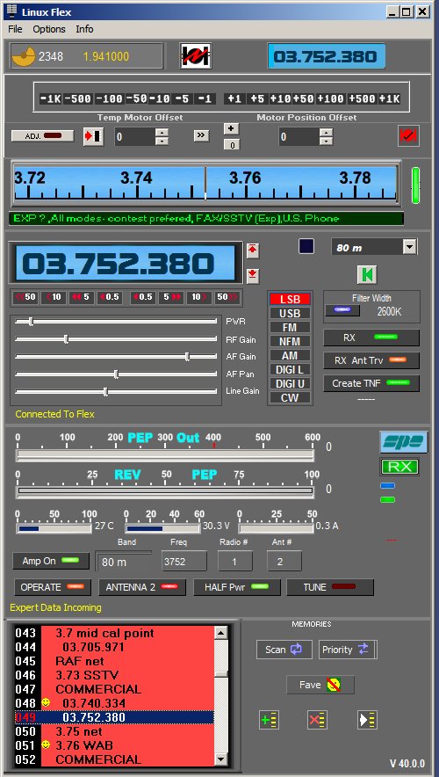This screenshot has width=439, height=777.
Task: Select DIGI U mode
Action: tap(290, 383)
